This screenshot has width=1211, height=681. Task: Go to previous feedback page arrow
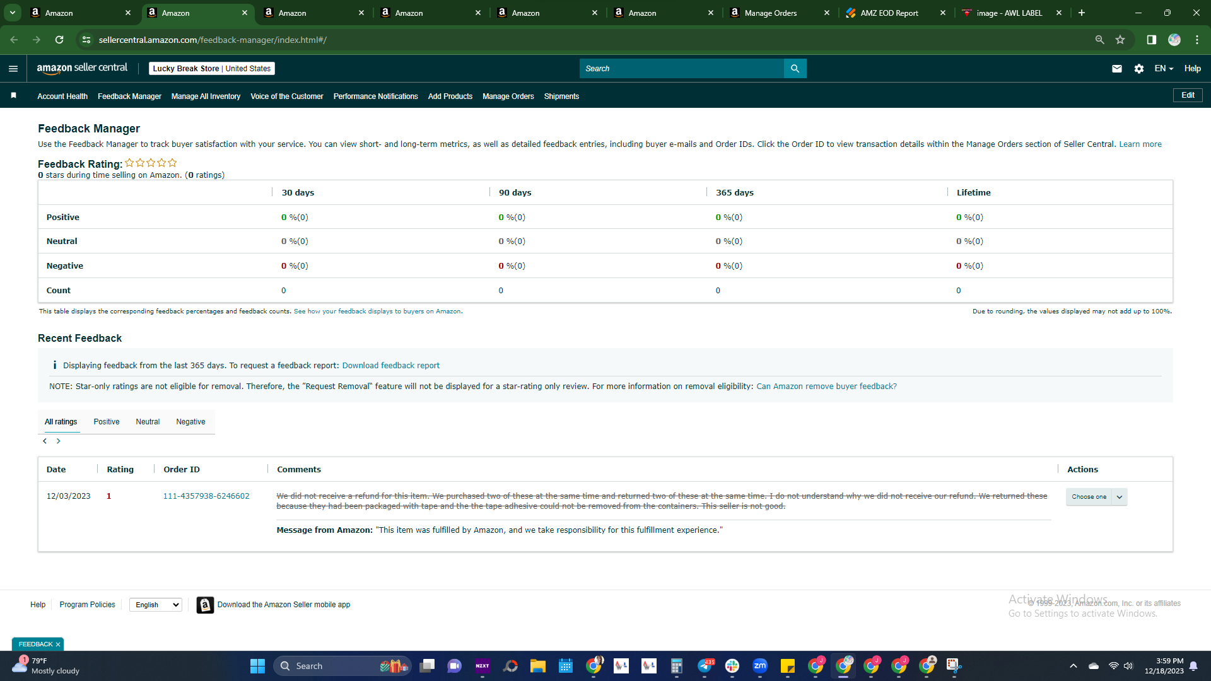click(x=45, y=441)
